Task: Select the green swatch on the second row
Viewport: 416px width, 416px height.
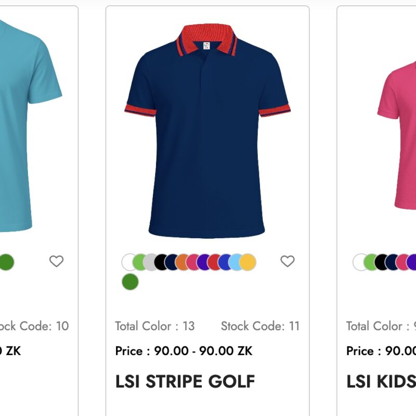Action: coord(130,282)
